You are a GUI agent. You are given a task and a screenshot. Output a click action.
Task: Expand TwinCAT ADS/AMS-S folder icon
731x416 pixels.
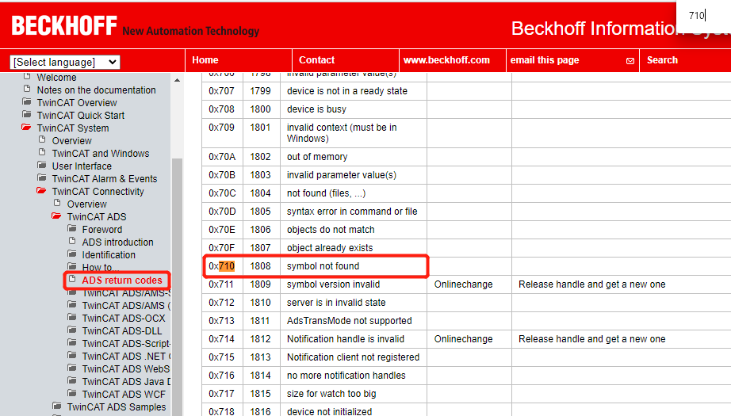click(72, 292)
